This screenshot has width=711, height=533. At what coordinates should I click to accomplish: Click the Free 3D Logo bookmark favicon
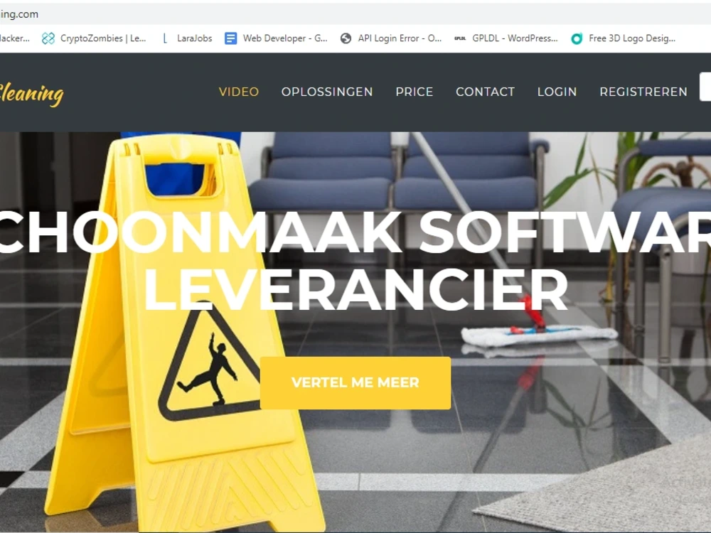pos(577,38)
